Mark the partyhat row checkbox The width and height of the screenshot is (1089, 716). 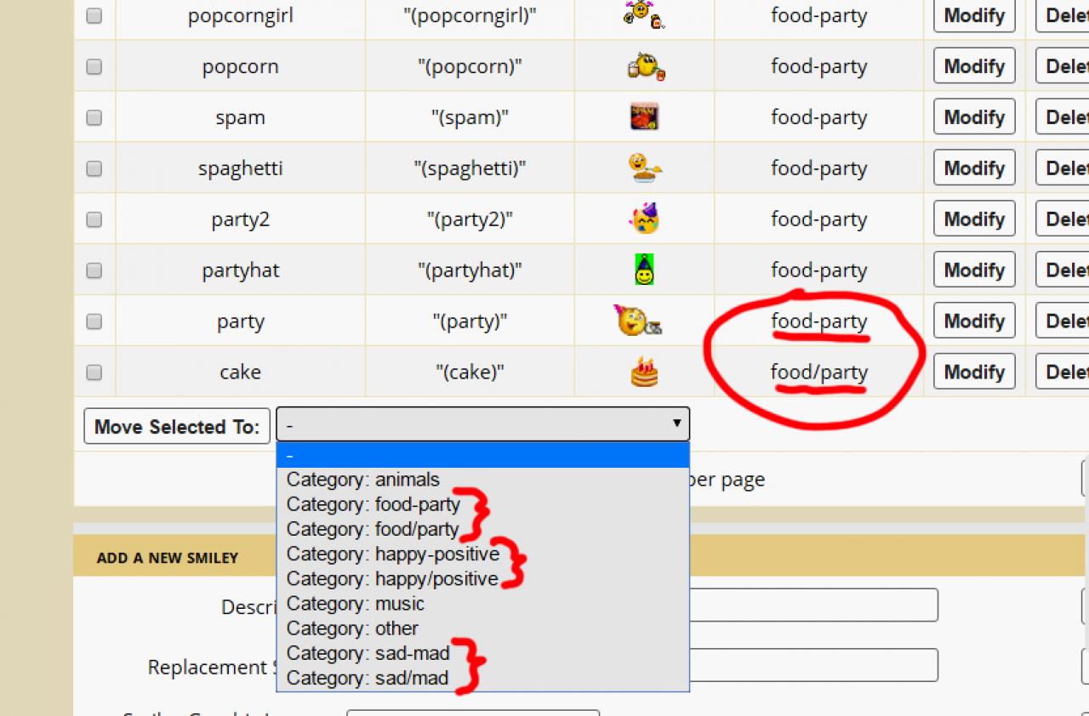point(94,270)
